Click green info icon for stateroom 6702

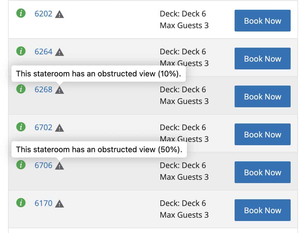21,127
